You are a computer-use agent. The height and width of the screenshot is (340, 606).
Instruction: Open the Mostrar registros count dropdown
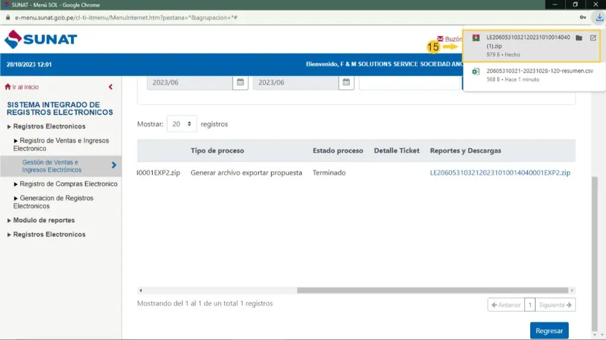click(182, 124)
